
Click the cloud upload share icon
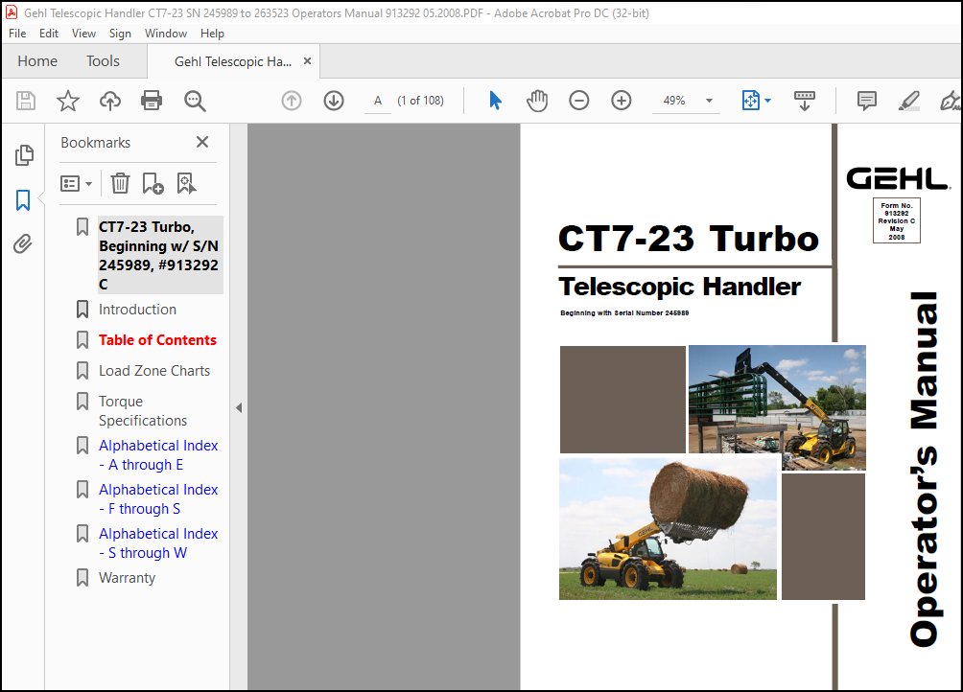110,101
